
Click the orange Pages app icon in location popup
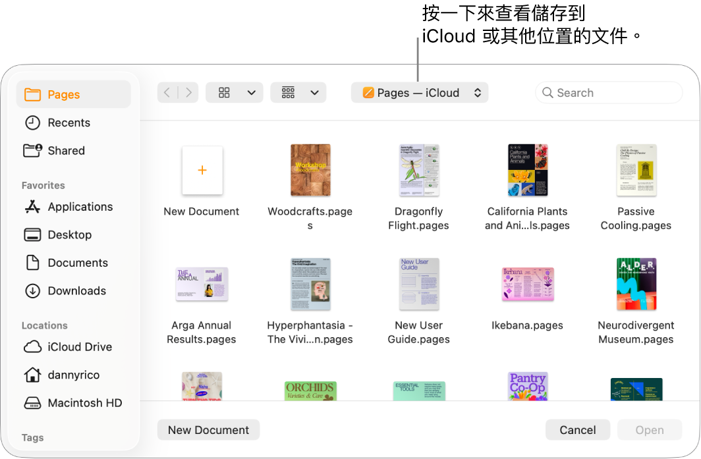click(368, 92)
